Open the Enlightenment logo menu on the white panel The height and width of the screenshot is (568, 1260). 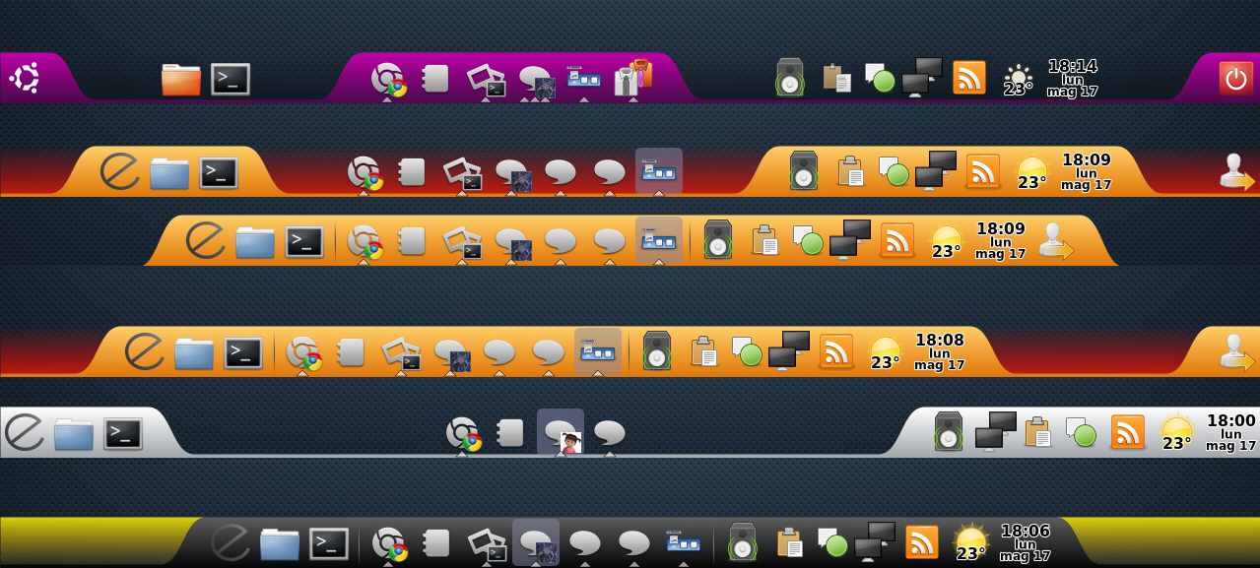[25, 432]
